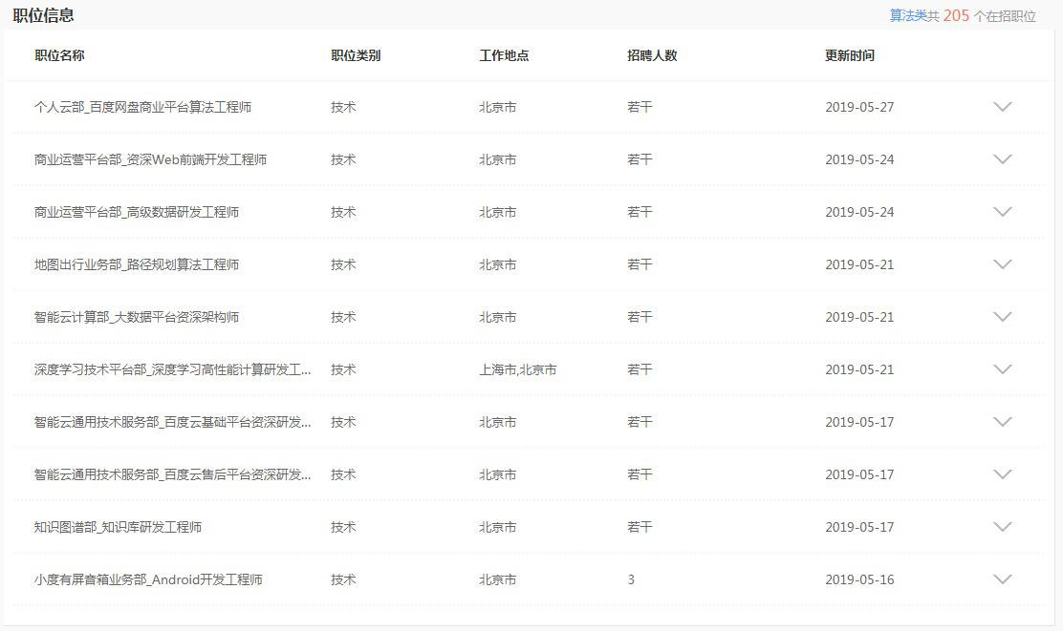Select the 职位信息 page heading
This screenshot has height=631, width=1063.
click(x=45, y=15)
